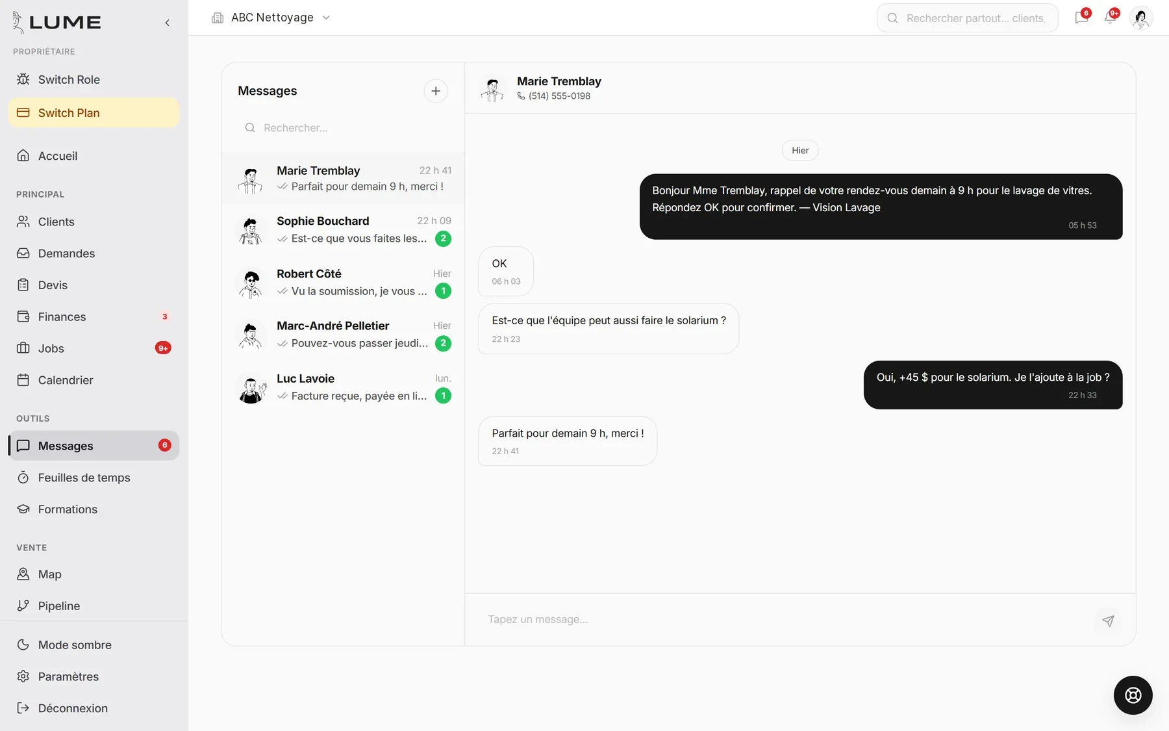The height and width of the screenshot is (731, 1169).
Task: Click the Devis document icon
Action: [23, 285]
